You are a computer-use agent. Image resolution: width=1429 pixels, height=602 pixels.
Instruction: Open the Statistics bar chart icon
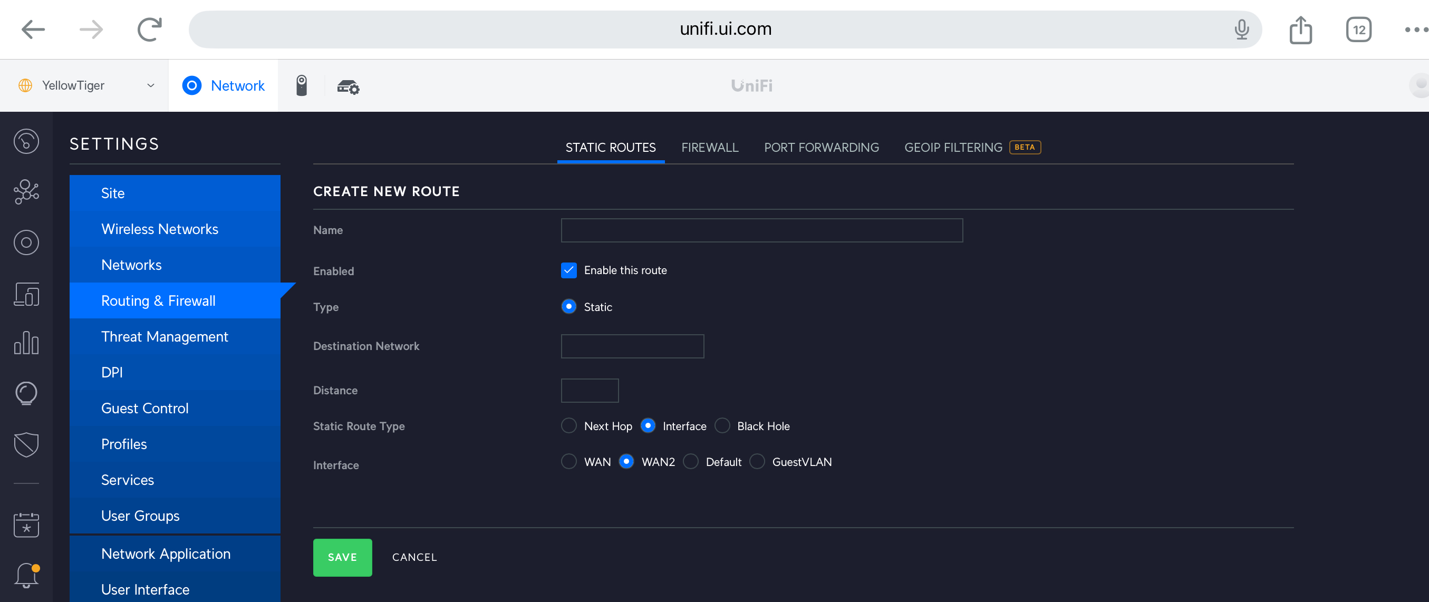click(x=26, y=343)
